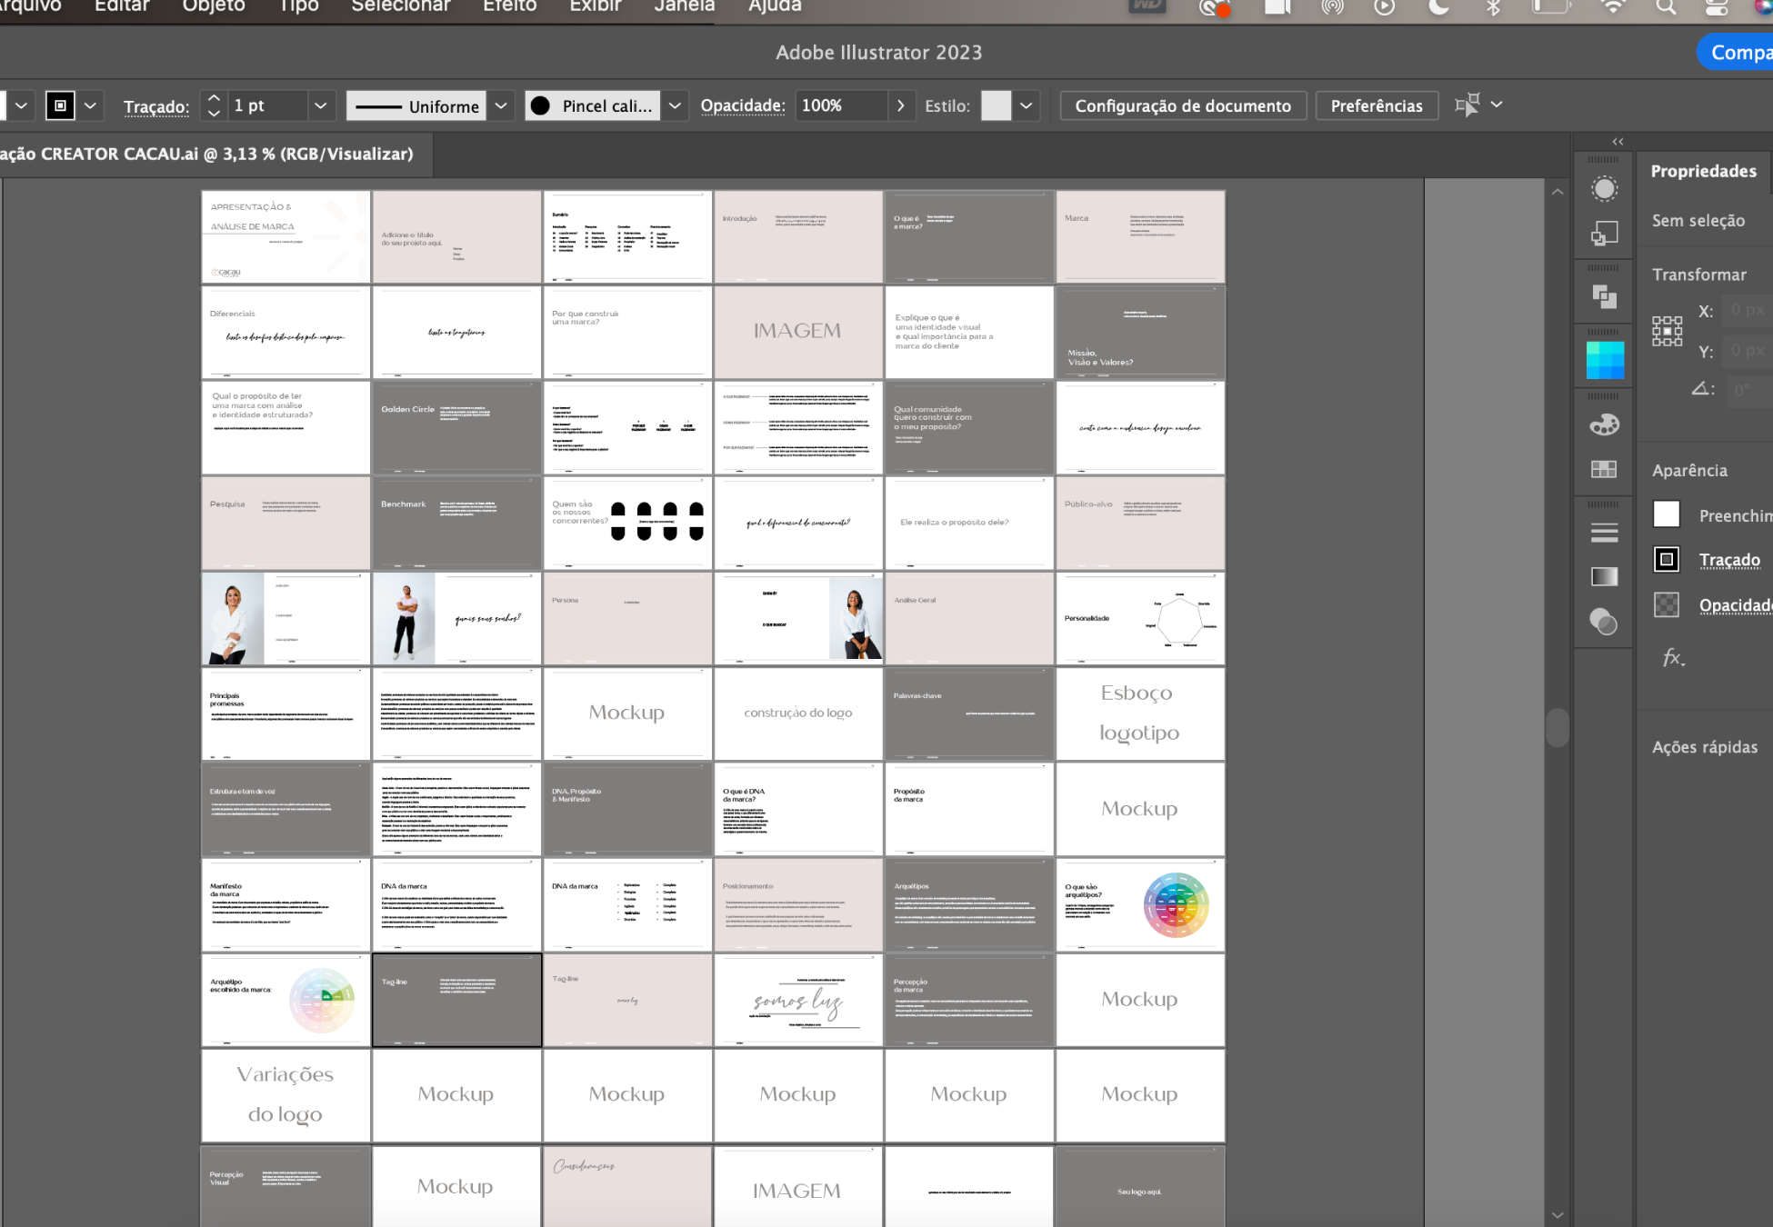The height and width of the screenshot is (1227, 1773).
Task: Open the Transparency panel circles icon
Action: point(1604,622)
